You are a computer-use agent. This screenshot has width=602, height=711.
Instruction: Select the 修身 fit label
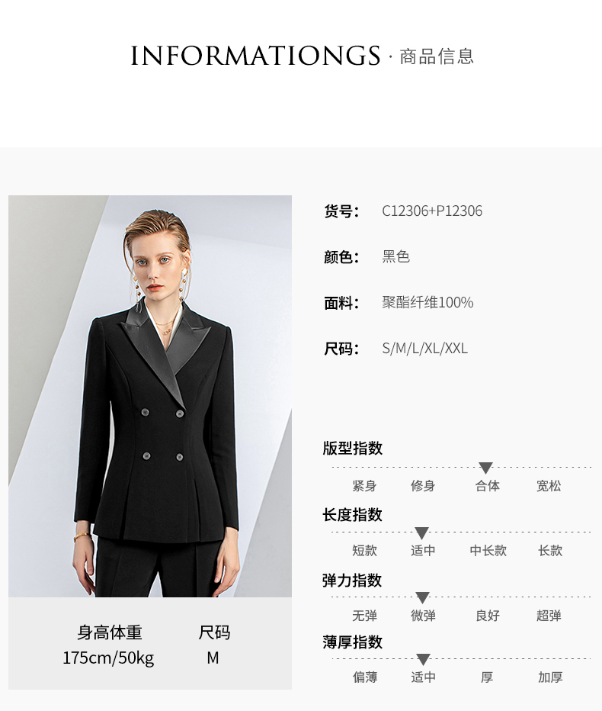point(423,486)
